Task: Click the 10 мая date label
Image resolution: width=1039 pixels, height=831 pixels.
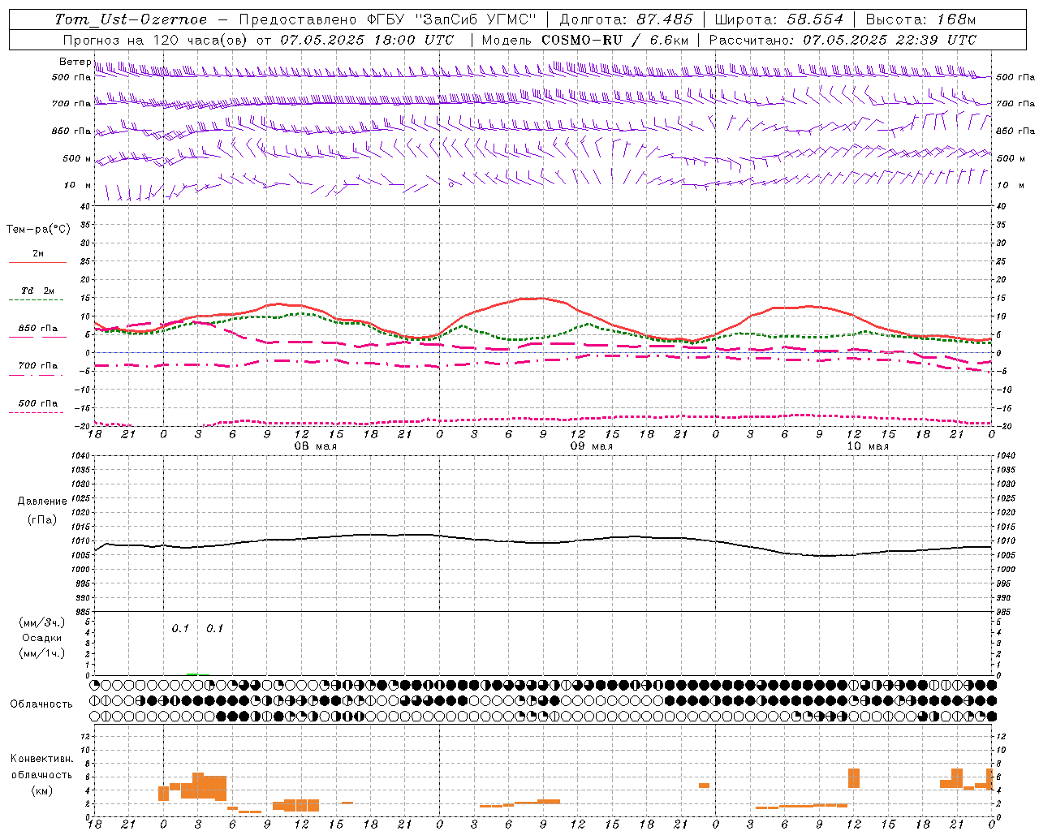Action: [x=868, y=446]
